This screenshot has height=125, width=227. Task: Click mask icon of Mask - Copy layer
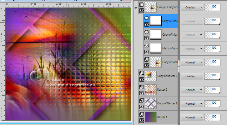click(x=147, y=46)
